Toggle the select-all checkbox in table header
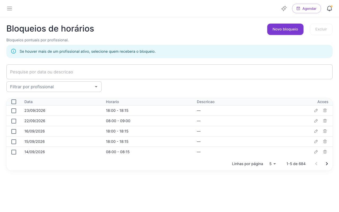 click(x=14, y=102)
